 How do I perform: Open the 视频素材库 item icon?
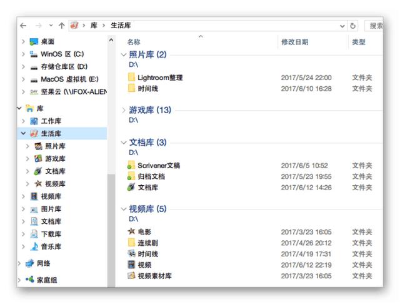pos(131,276)
